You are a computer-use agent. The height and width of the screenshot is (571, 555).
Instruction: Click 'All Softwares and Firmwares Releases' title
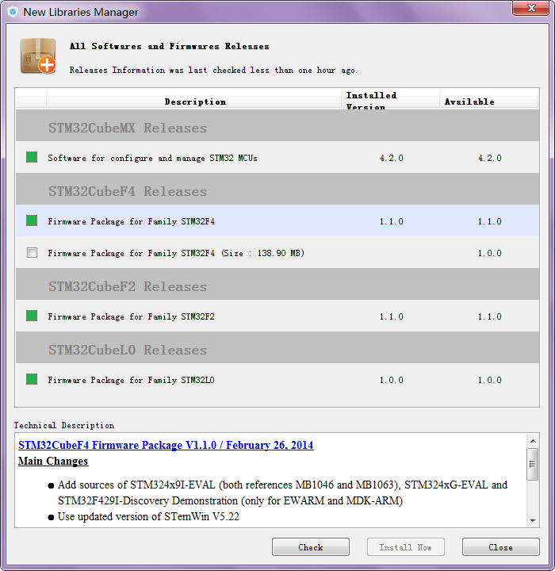tap(170, 46)
